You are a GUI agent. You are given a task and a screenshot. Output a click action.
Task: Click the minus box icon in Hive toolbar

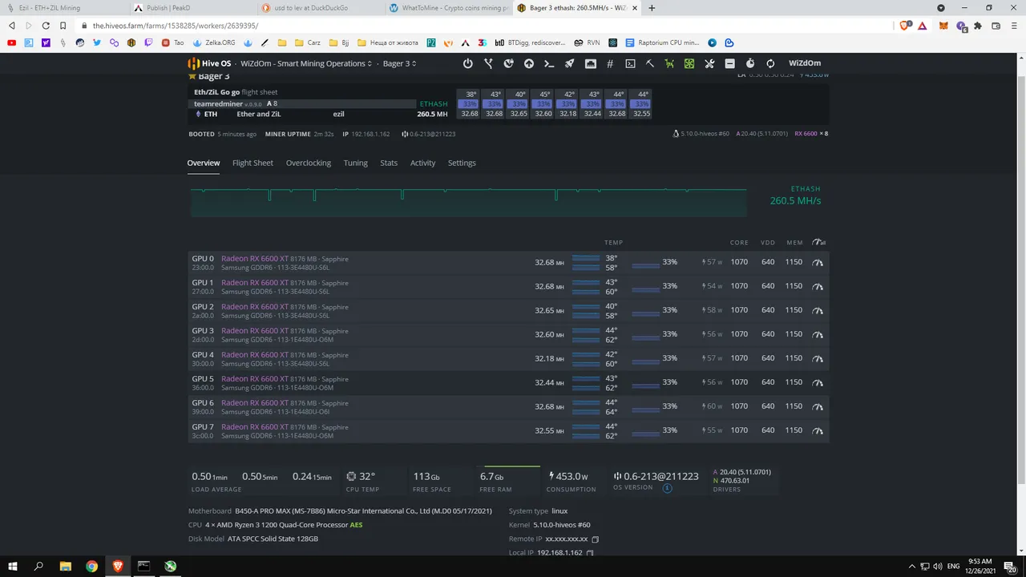coord(729,63)
